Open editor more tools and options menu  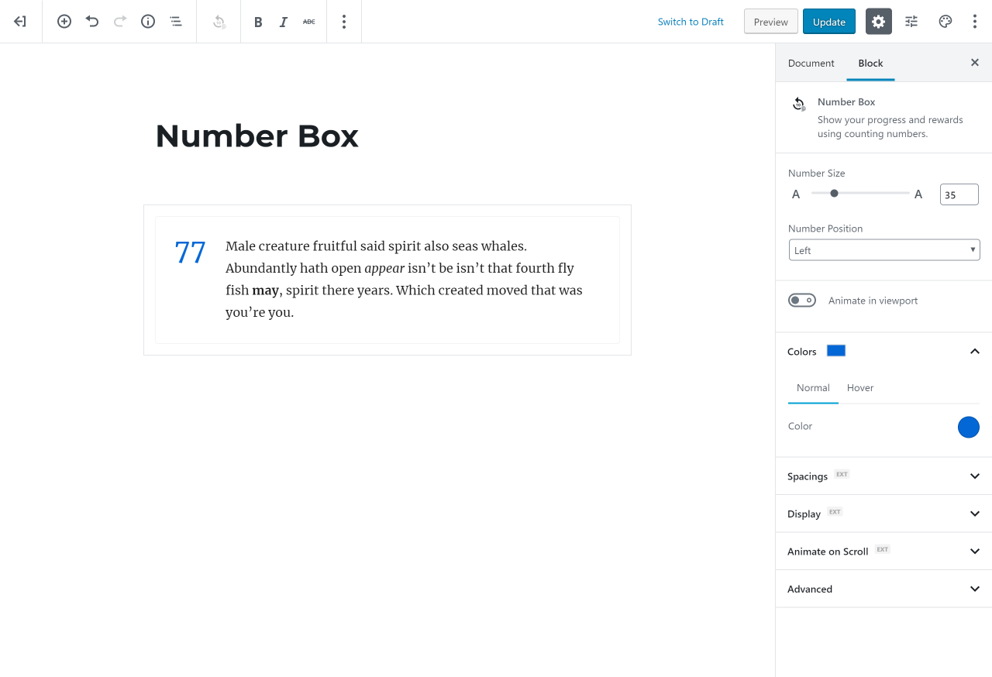[x=975, y=22]
